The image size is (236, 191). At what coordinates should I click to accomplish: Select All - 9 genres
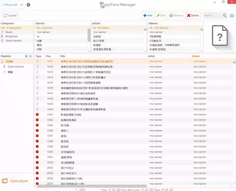[61, 28]
